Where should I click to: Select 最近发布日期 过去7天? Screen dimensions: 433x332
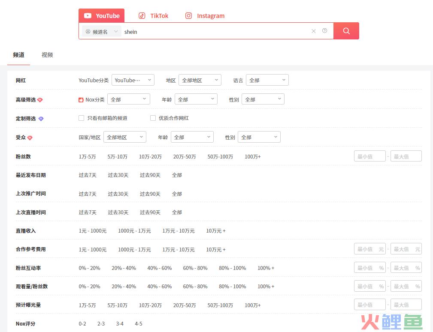[88, 175]
